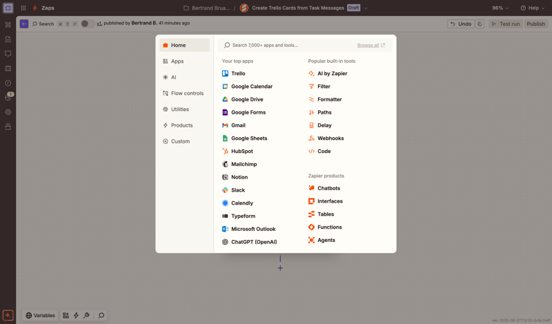
Task: Select Gmail from the app list
Action: point(234,125)
